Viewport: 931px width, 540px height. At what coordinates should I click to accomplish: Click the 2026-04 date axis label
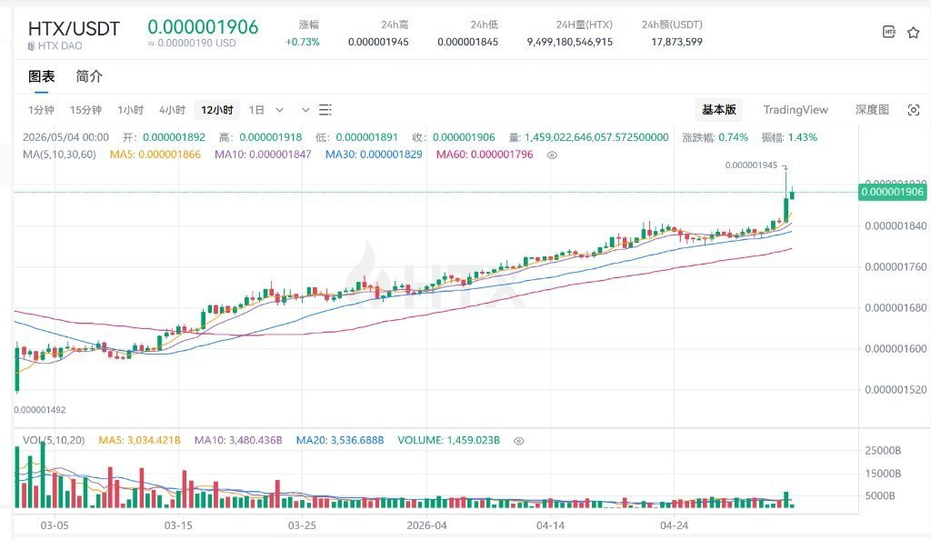[427, 525]
